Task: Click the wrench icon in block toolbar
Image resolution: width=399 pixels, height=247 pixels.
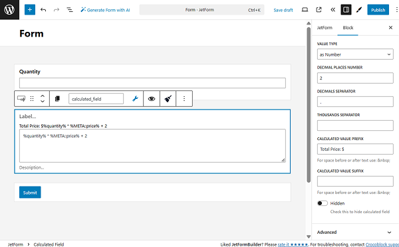Action: click(x=135, y=98)
